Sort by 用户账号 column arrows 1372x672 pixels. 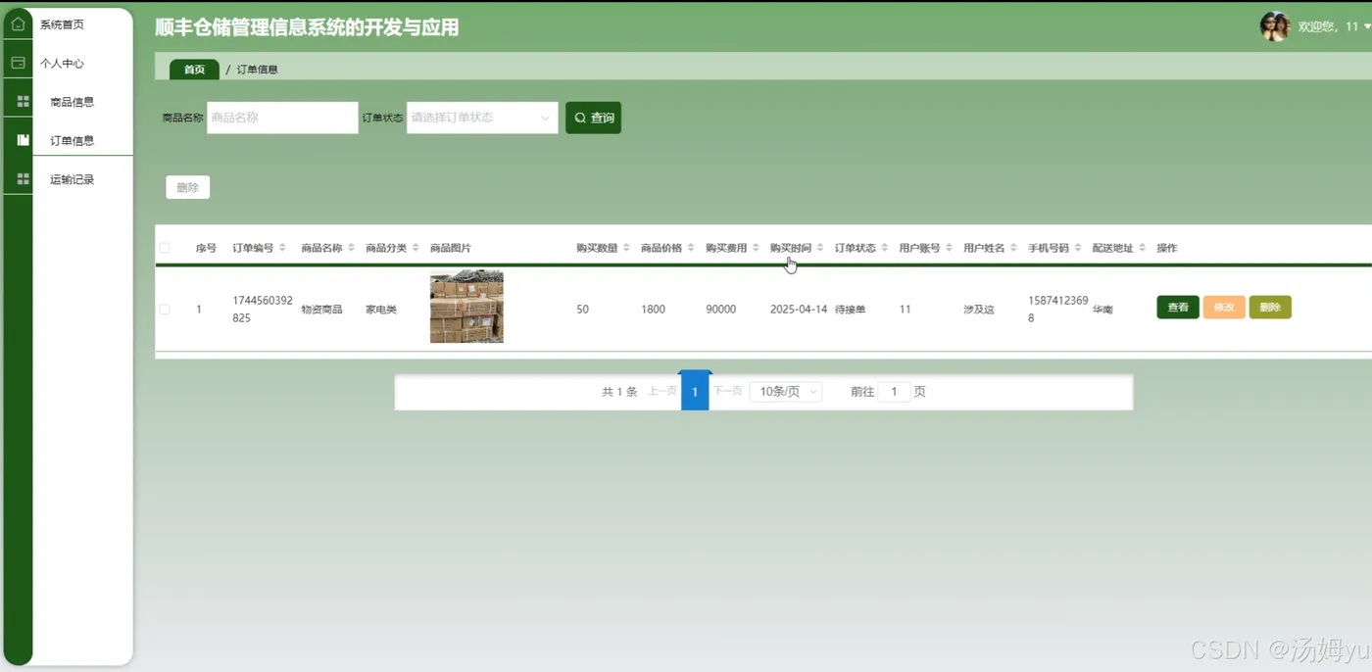(949, 248)
